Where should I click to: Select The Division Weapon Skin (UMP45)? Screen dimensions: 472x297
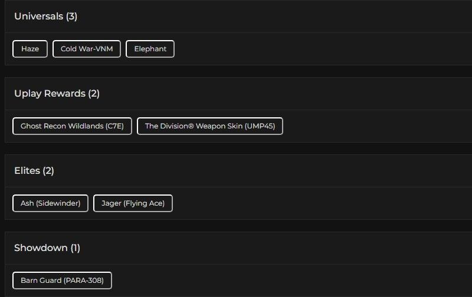[x=210, y=126]
